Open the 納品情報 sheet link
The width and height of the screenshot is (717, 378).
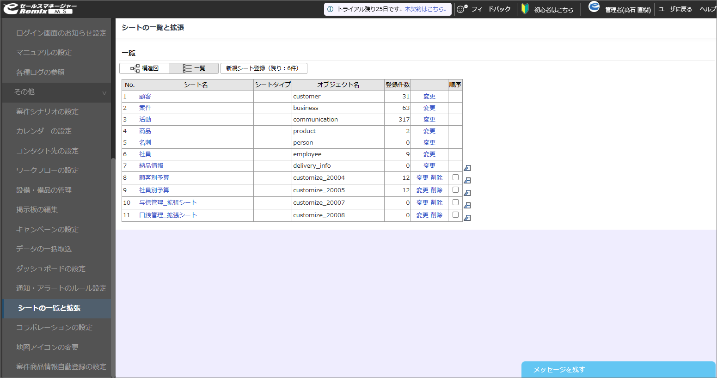tap(151, 166)
